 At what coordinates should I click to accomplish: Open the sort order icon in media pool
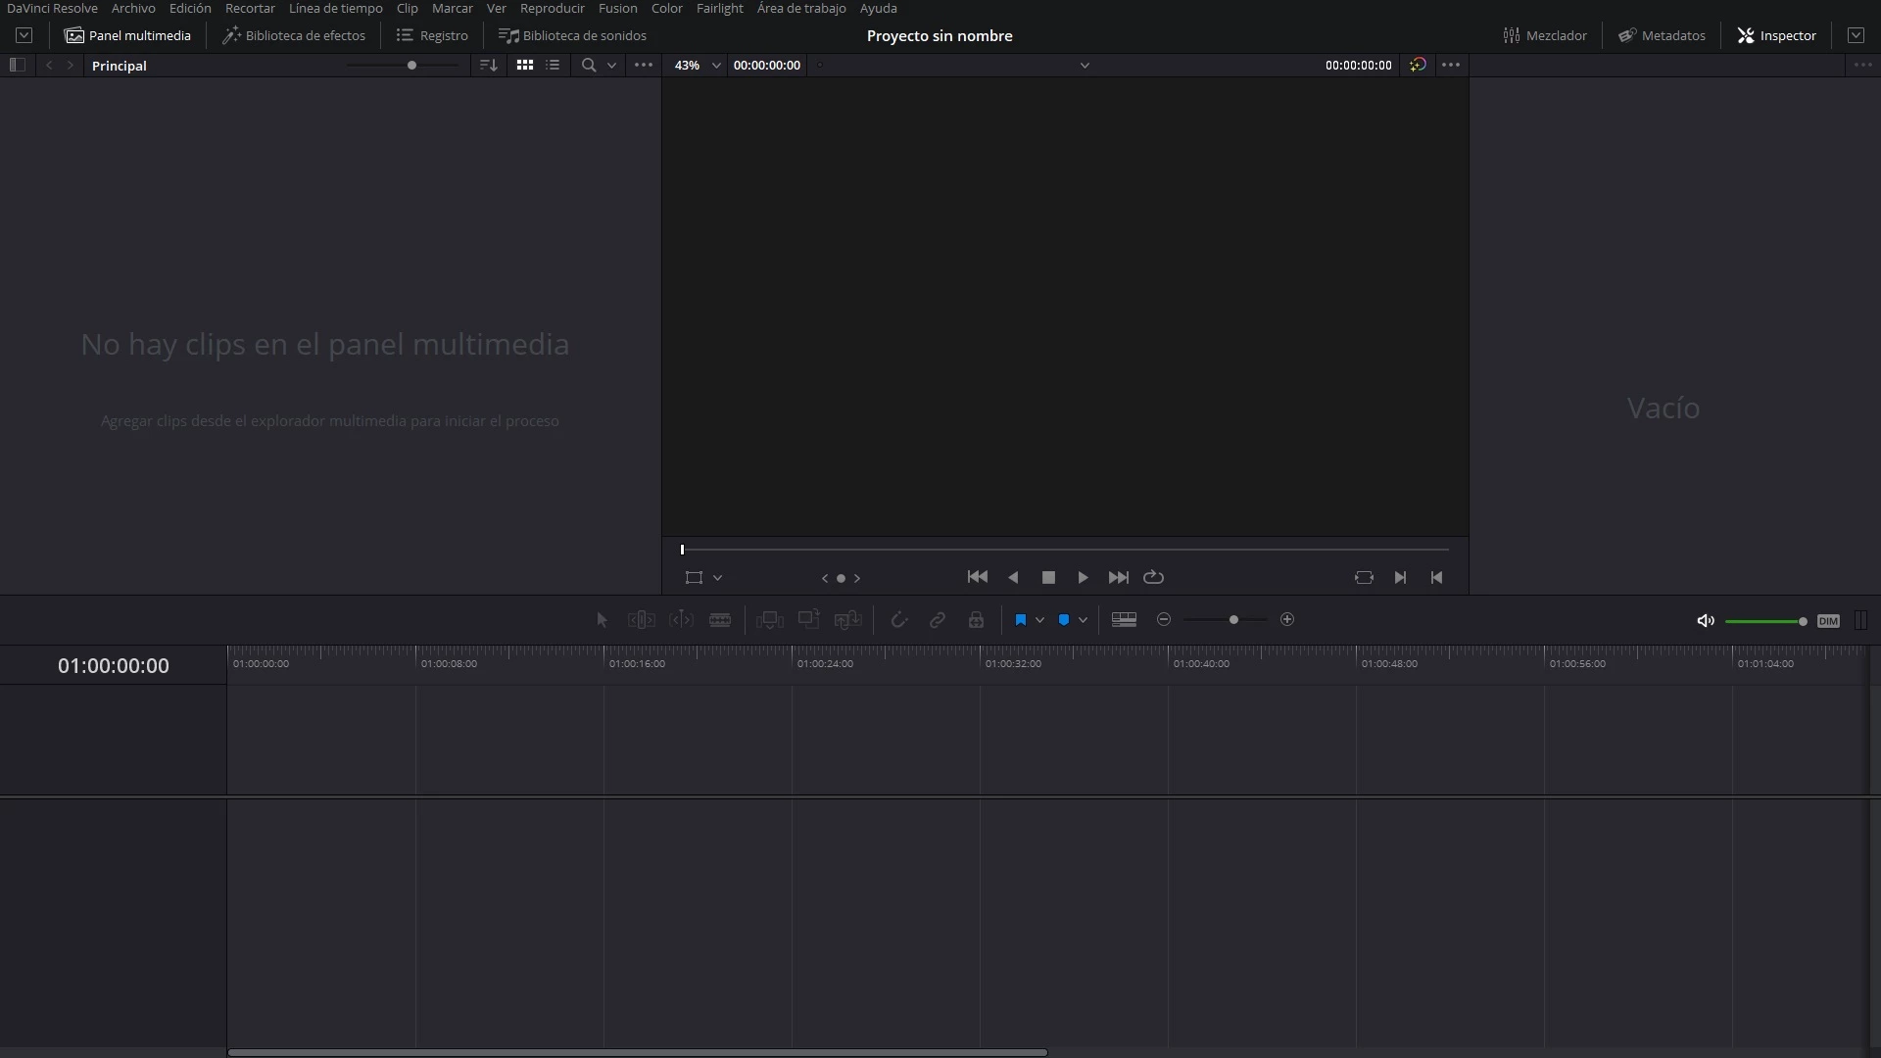tap(488, 66)
